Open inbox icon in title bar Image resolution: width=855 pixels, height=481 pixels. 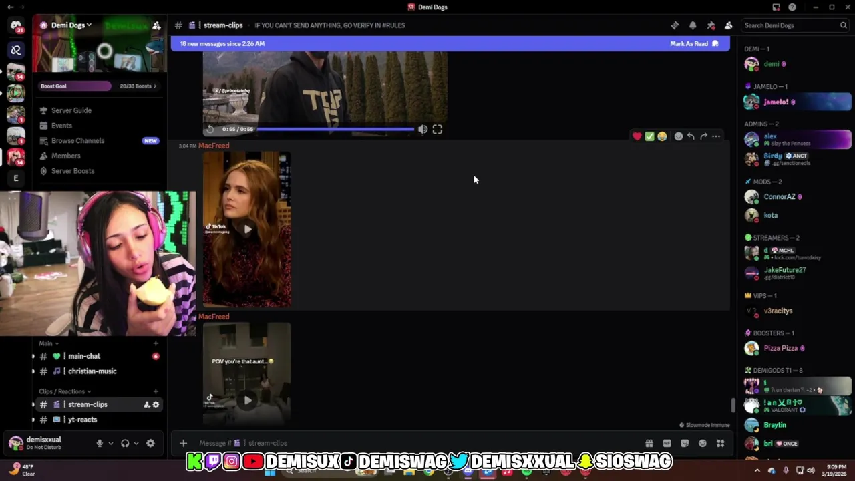776,7
